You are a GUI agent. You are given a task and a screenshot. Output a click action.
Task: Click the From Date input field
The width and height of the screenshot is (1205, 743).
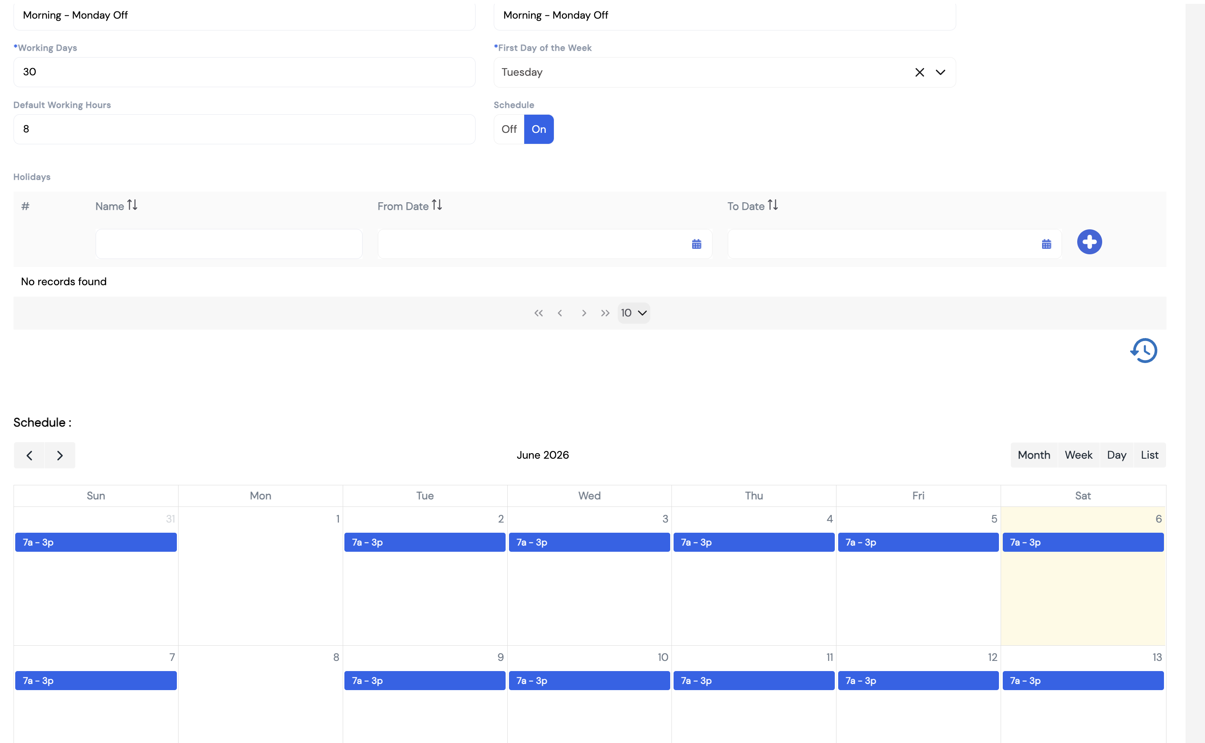coord(545,244)
